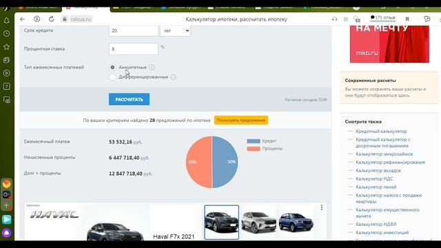The image size is (441, 248).
Task: Open Калькулятор микрозаймов link
Action: point(384,154)
